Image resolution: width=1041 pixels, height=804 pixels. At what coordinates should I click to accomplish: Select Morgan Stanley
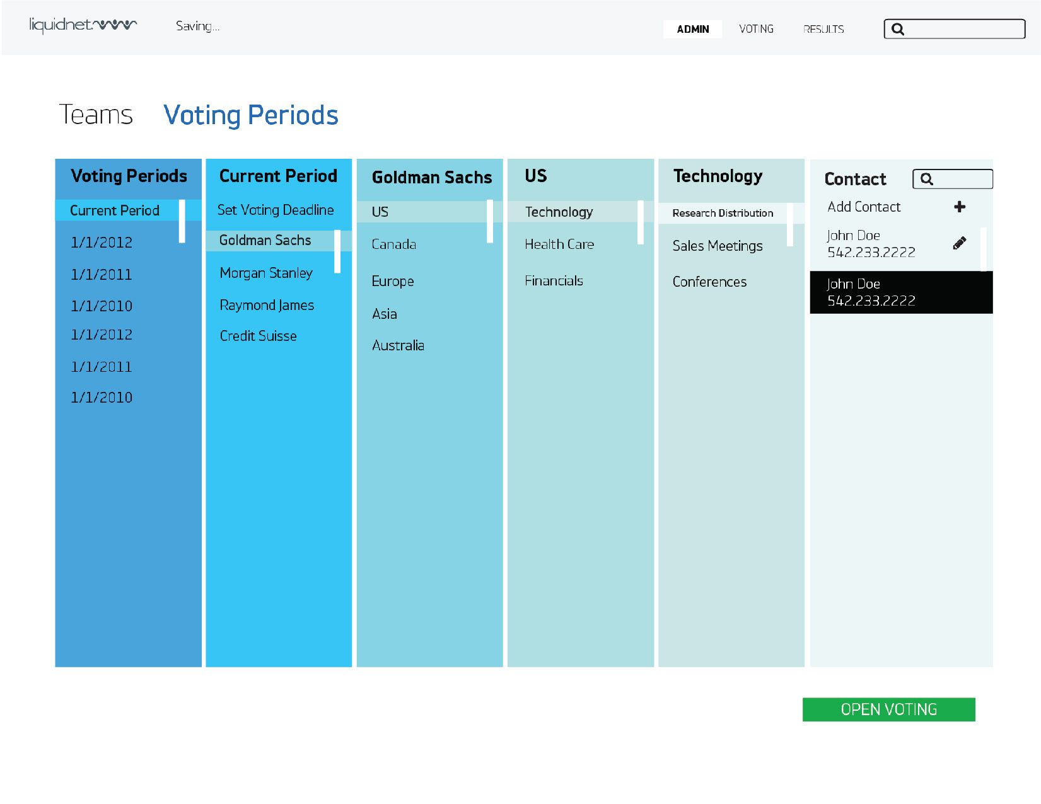266,273
